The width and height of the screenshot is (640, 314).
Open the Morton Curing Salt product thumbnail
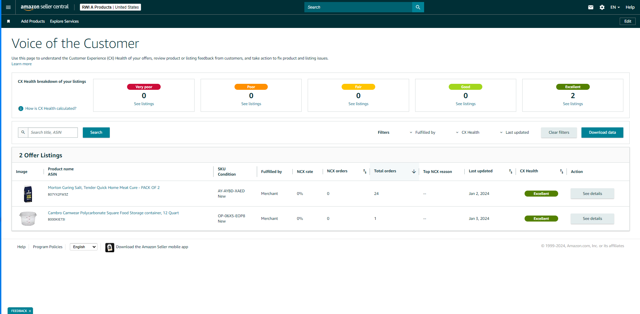(x=28, y=194)
